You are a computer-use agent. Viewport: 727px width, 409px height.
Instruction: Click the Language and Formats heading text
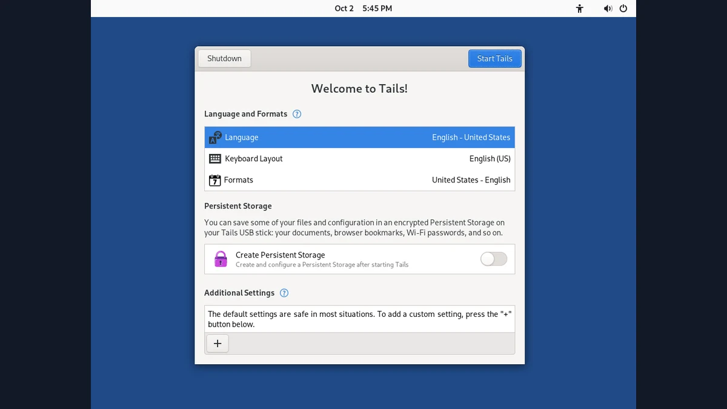tap(246, 114)
